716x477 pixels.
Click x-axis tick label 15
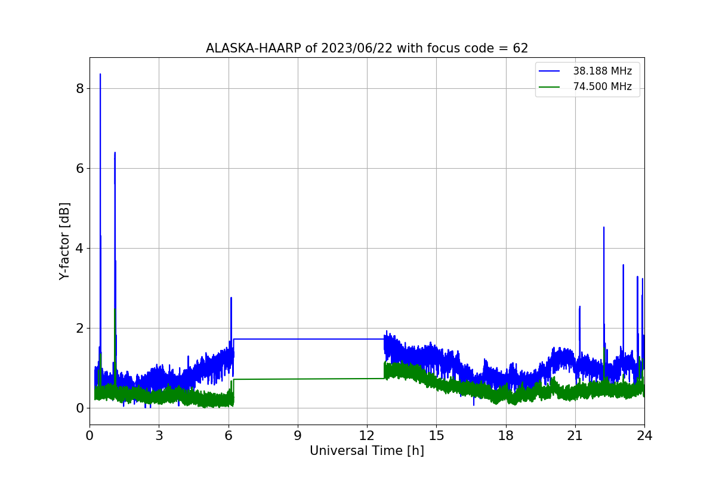436,435
